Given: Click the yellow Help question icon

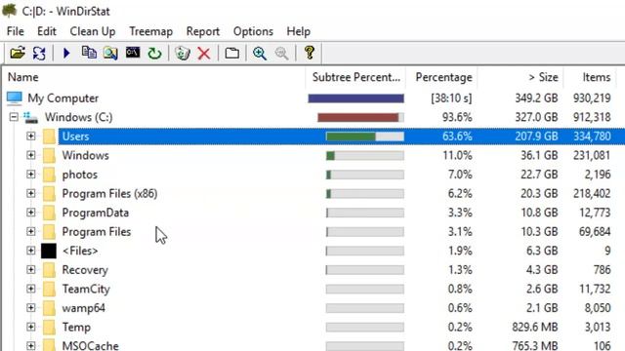Looking at the screenshot, I should tap(310, 53).
